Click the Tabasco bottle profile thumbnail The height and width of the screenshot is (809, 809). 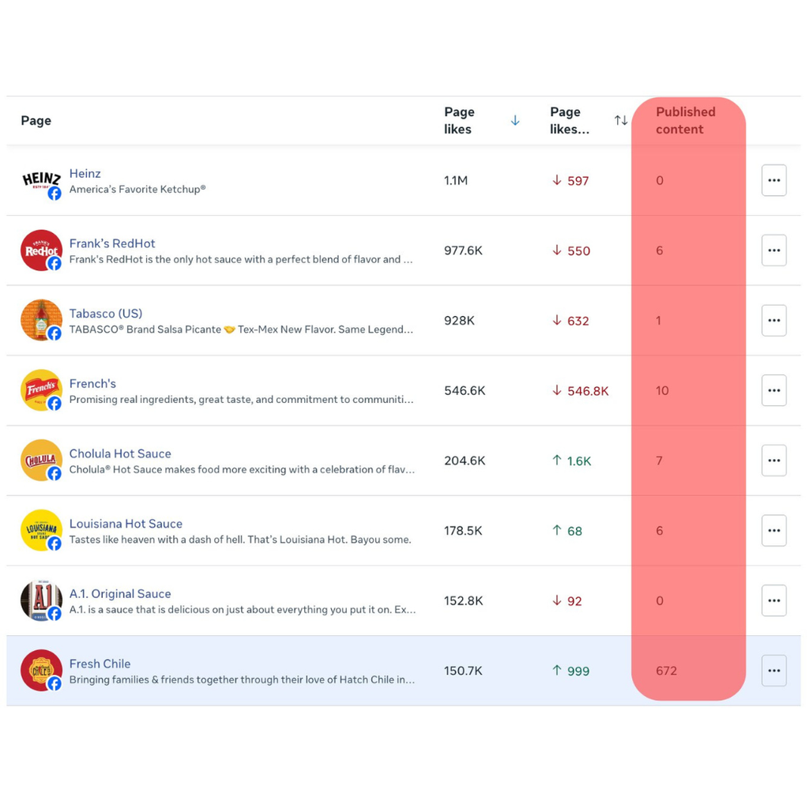tap(40, 320)
